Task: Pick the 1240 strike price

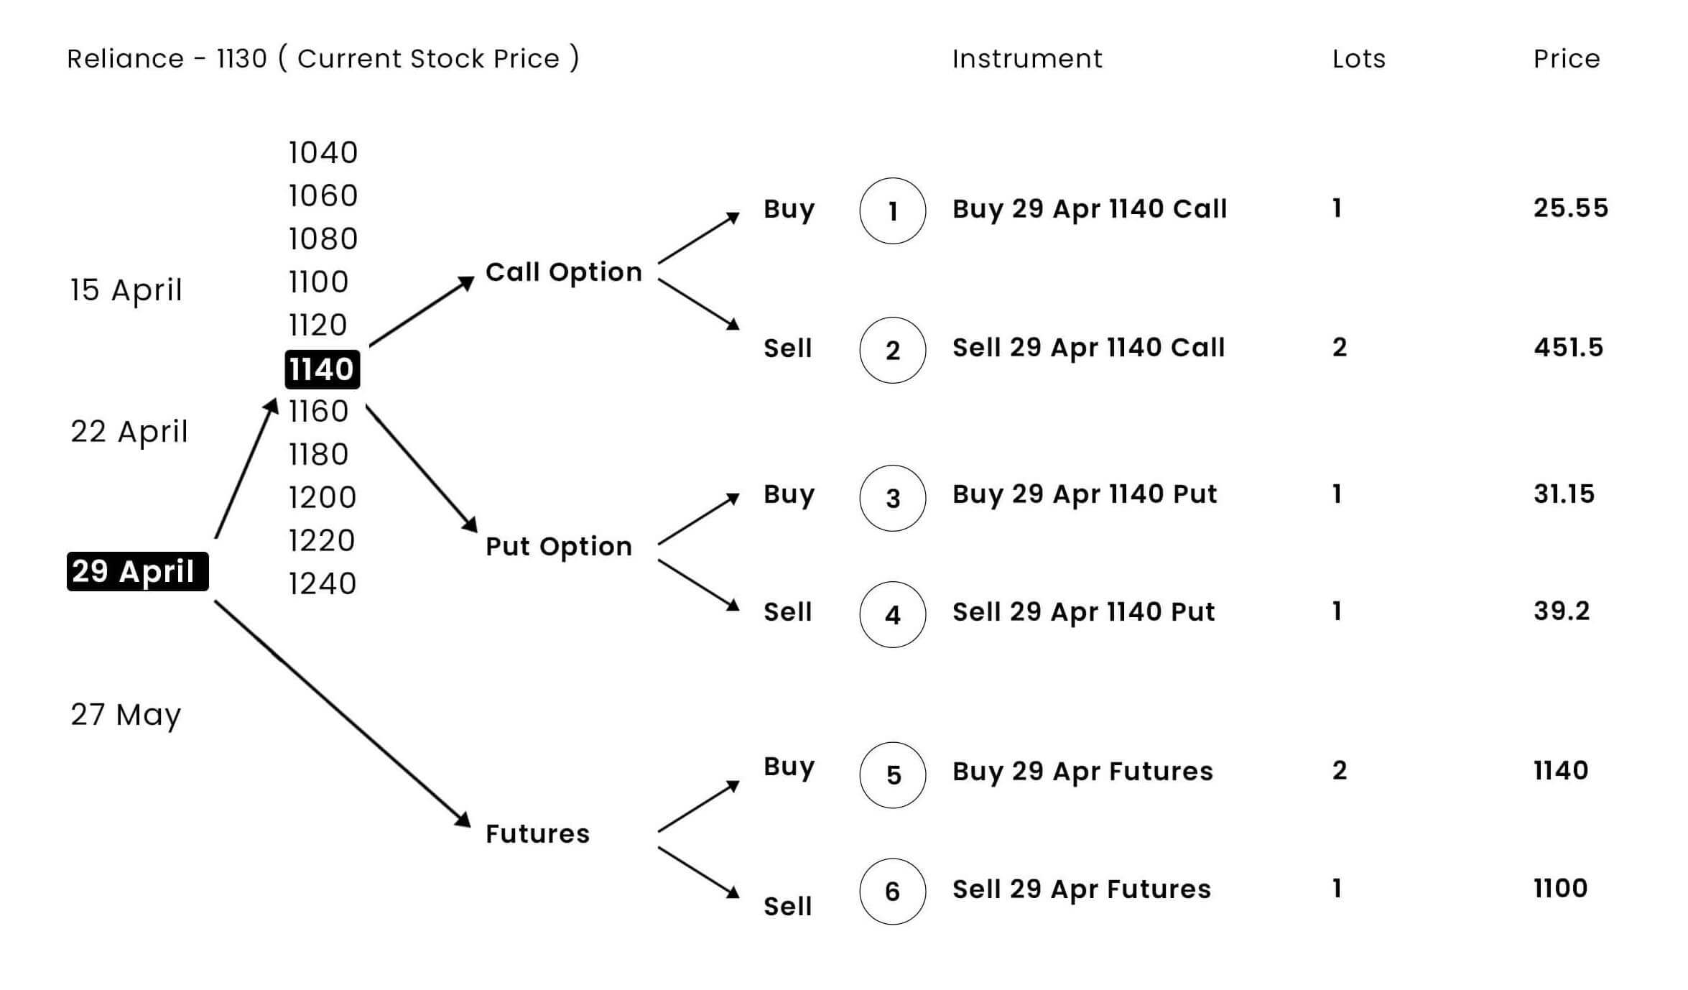Action: [322, 583]
